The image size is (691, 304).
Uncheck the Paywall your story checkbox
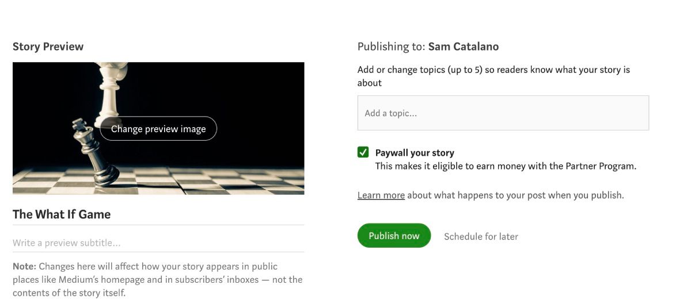coord(363,152)
